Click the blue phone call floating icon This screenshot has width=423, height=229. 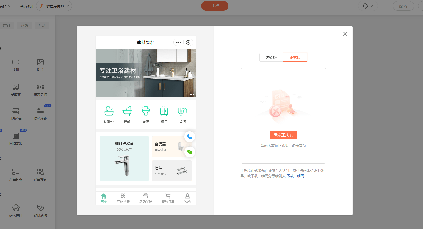tap(190, 137)
